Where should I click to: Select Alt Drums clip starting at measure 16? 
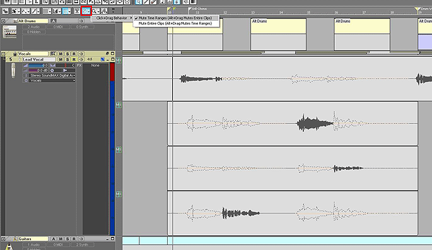[362, 35]
